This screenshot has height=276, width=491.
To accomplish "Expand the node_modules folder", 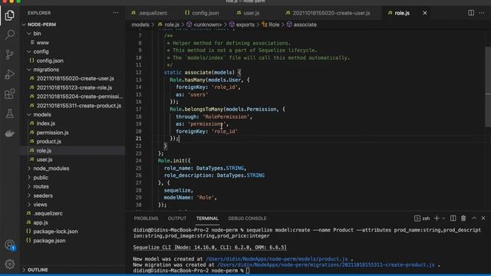I will click(x=73, y=169).
